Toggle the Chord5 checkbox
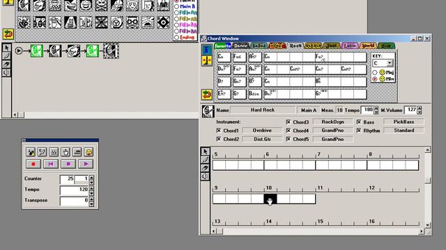446x250 pixels. (288, 139)
